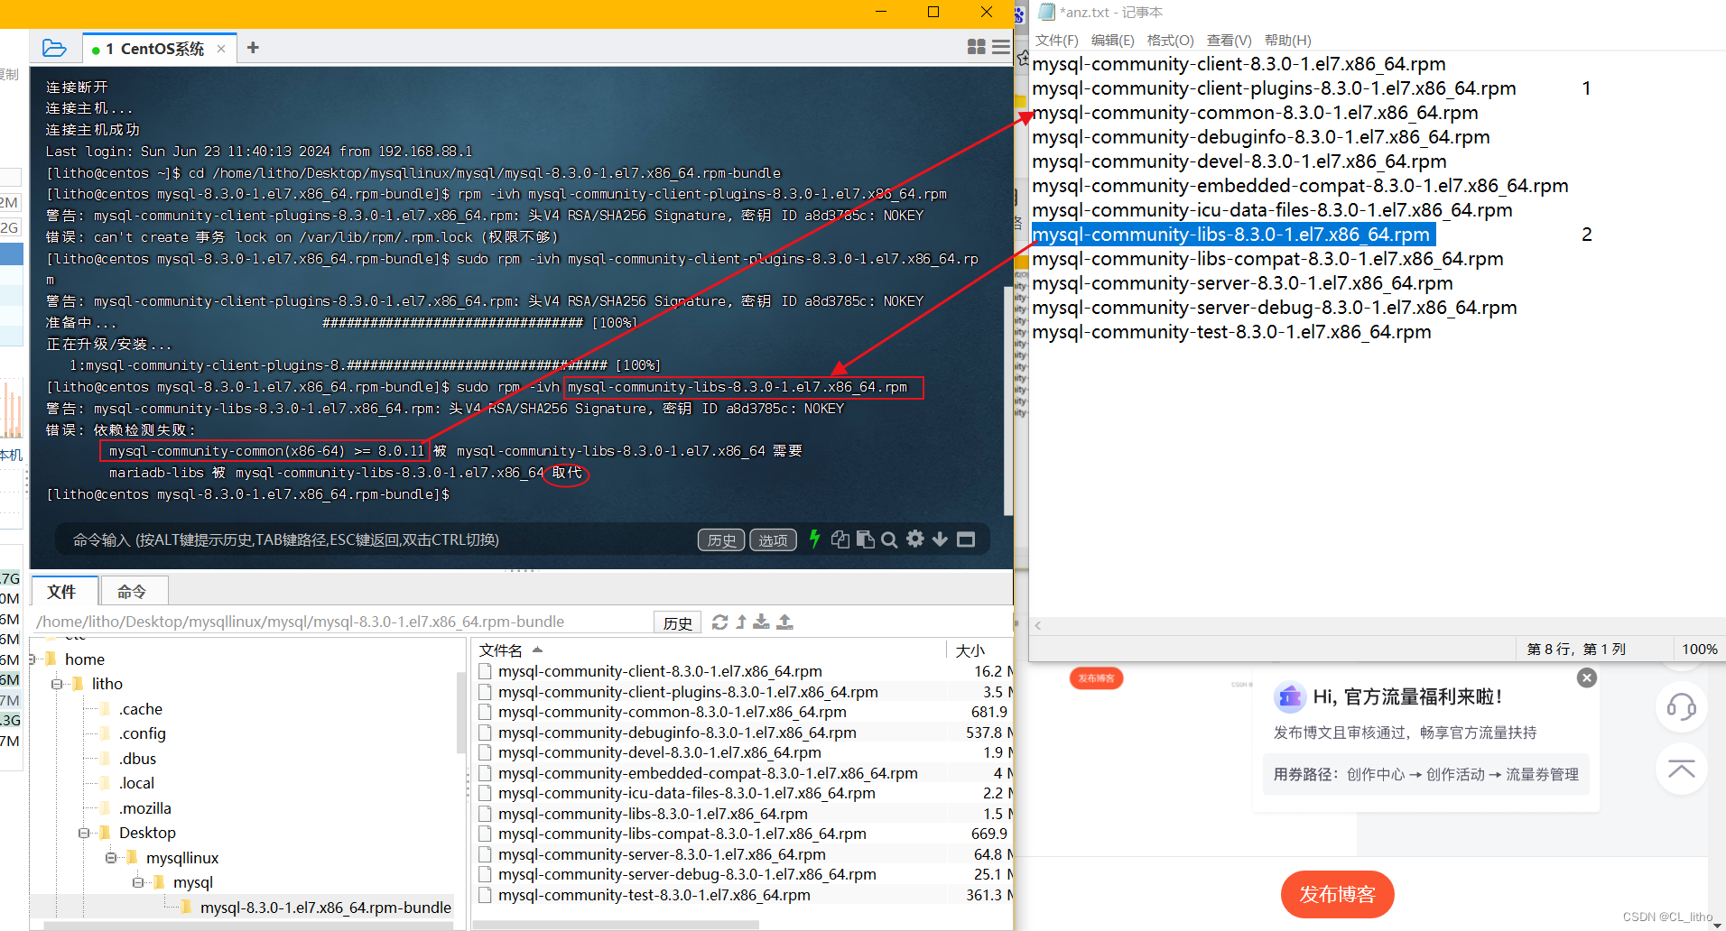Click file icon of mysql-community-icu-data-files row
The width and height of the screenshot is (1726, 931).
point(485,793)
